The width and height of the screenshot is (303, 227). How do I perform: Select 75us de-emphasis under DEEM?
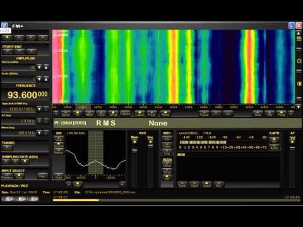[x=167, y=172]
